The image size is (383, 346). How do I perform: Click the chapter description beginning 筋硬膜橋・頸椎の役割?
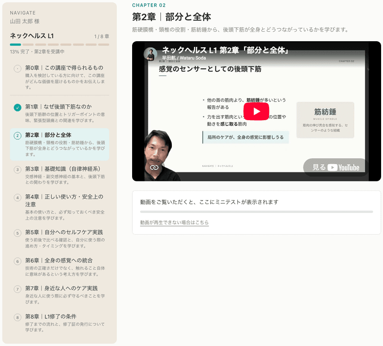[x=240, y=30]
